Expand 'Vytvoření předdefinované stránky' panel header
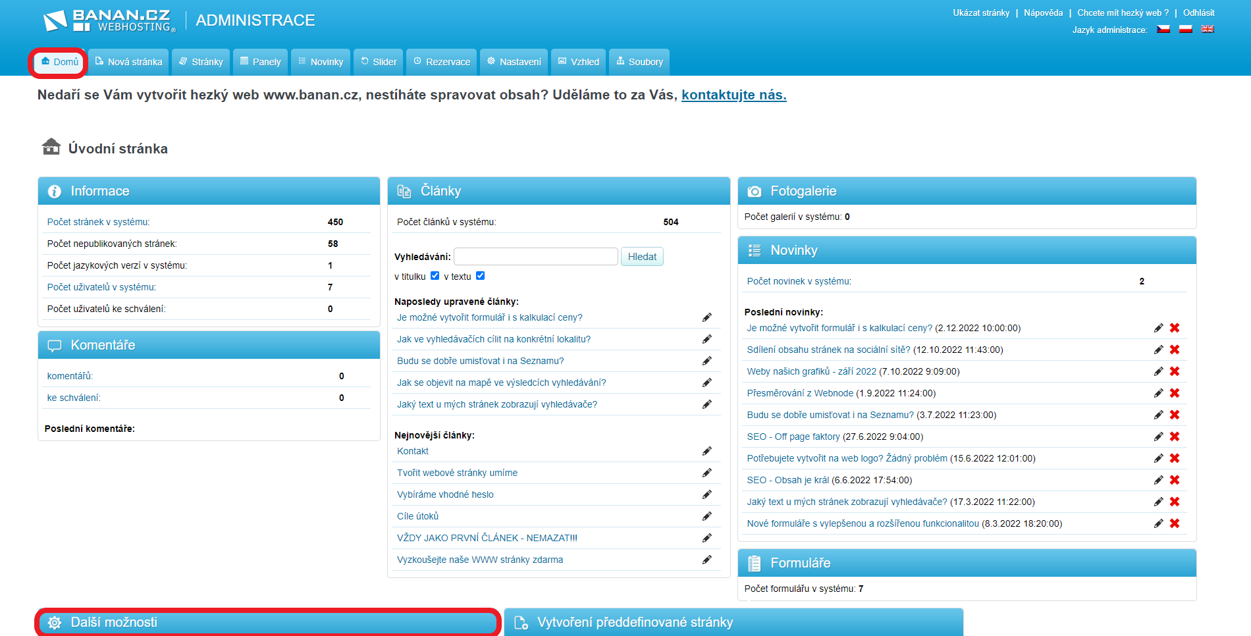The width and height of the screenshot is (1251, 636). (x=733, y=622)
